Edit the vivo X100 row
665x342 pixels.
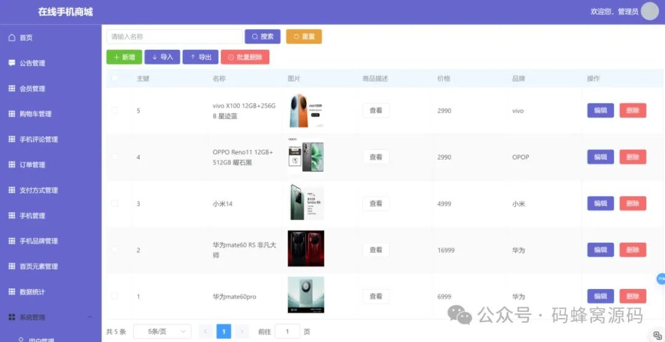(x=600, y=110)
